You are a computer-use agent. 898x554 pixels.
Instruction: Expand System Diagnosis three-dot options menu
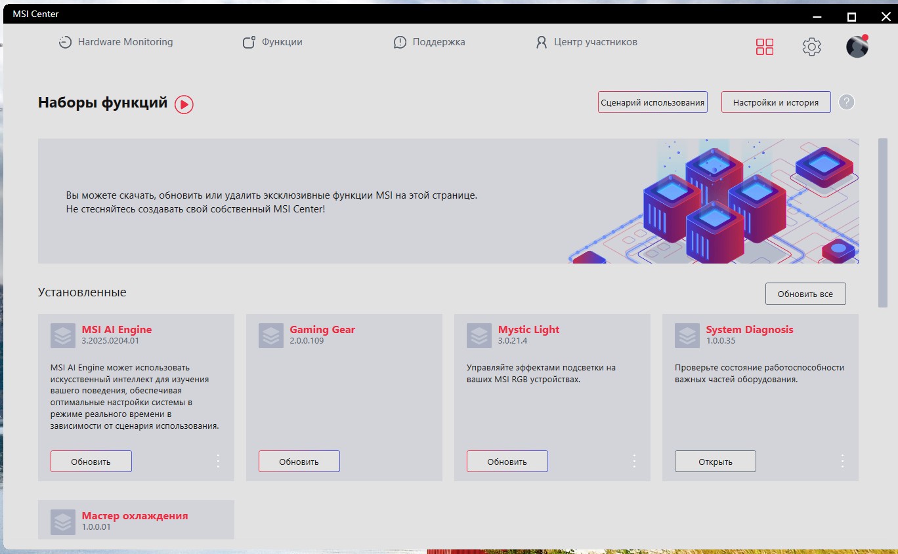tap(843, 461)
